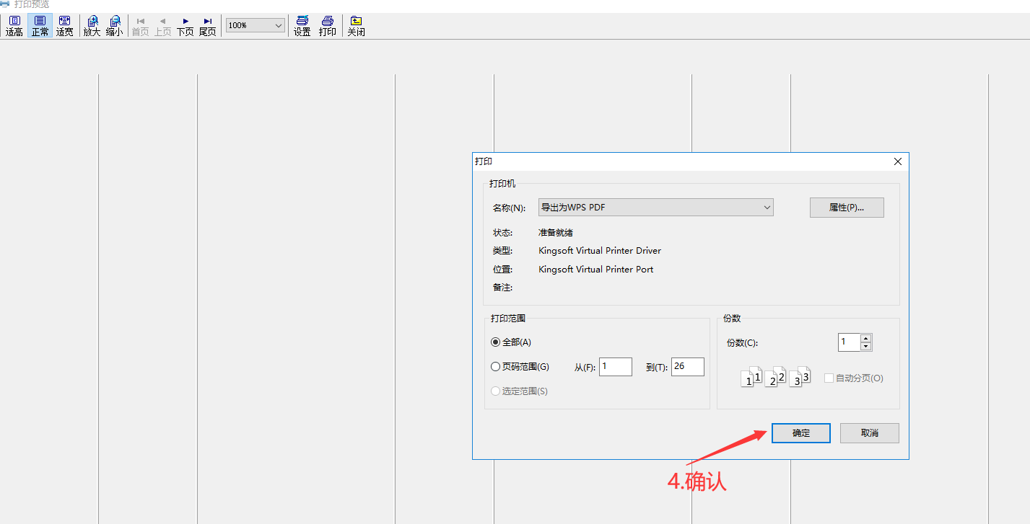
Task: Select the 正常 normal view icon
Action: [x=40, y=26]
